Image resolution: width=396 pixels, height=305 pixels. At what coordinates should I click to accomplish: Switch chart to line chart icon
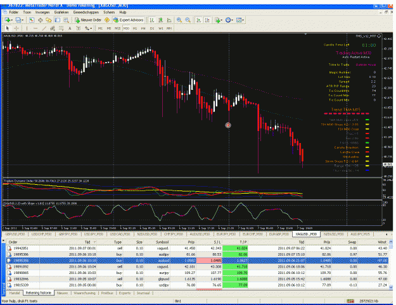pos(169,20)
